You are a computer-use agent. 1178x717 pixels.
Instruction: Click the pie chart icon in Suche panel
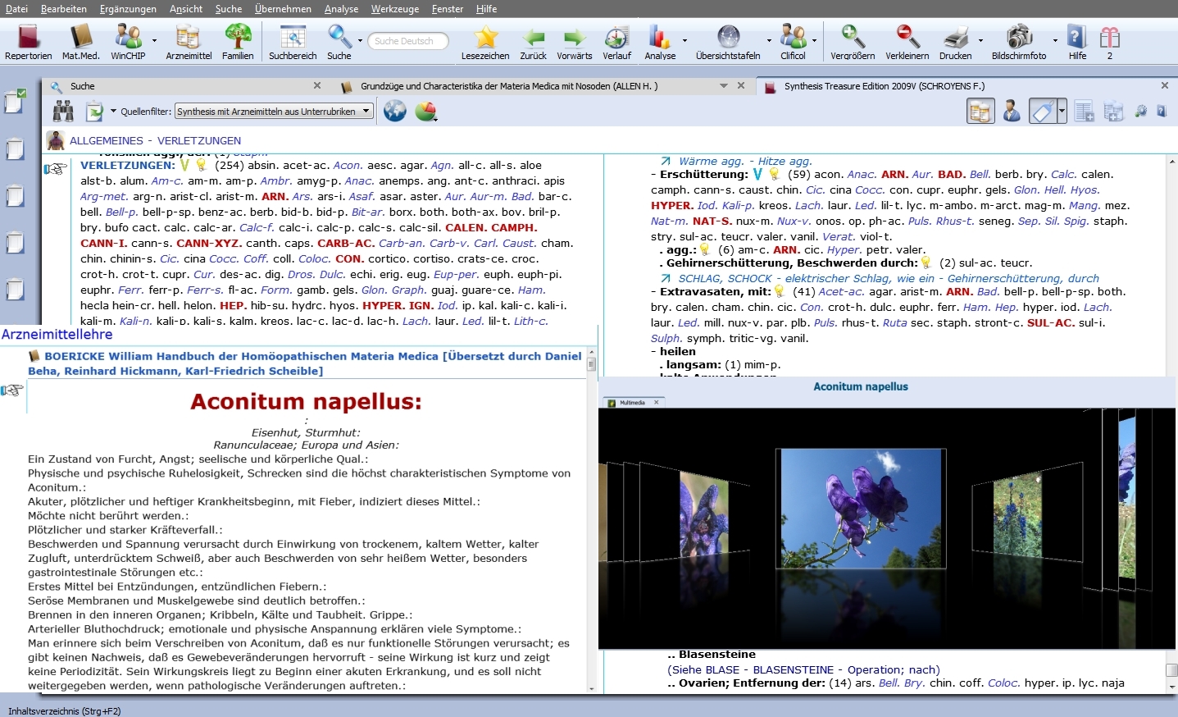425,111
